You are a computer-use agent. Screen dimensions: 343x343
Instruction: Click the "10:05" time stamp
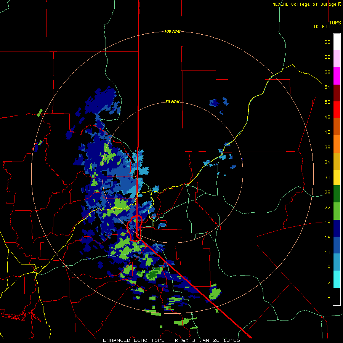point(232,340)
